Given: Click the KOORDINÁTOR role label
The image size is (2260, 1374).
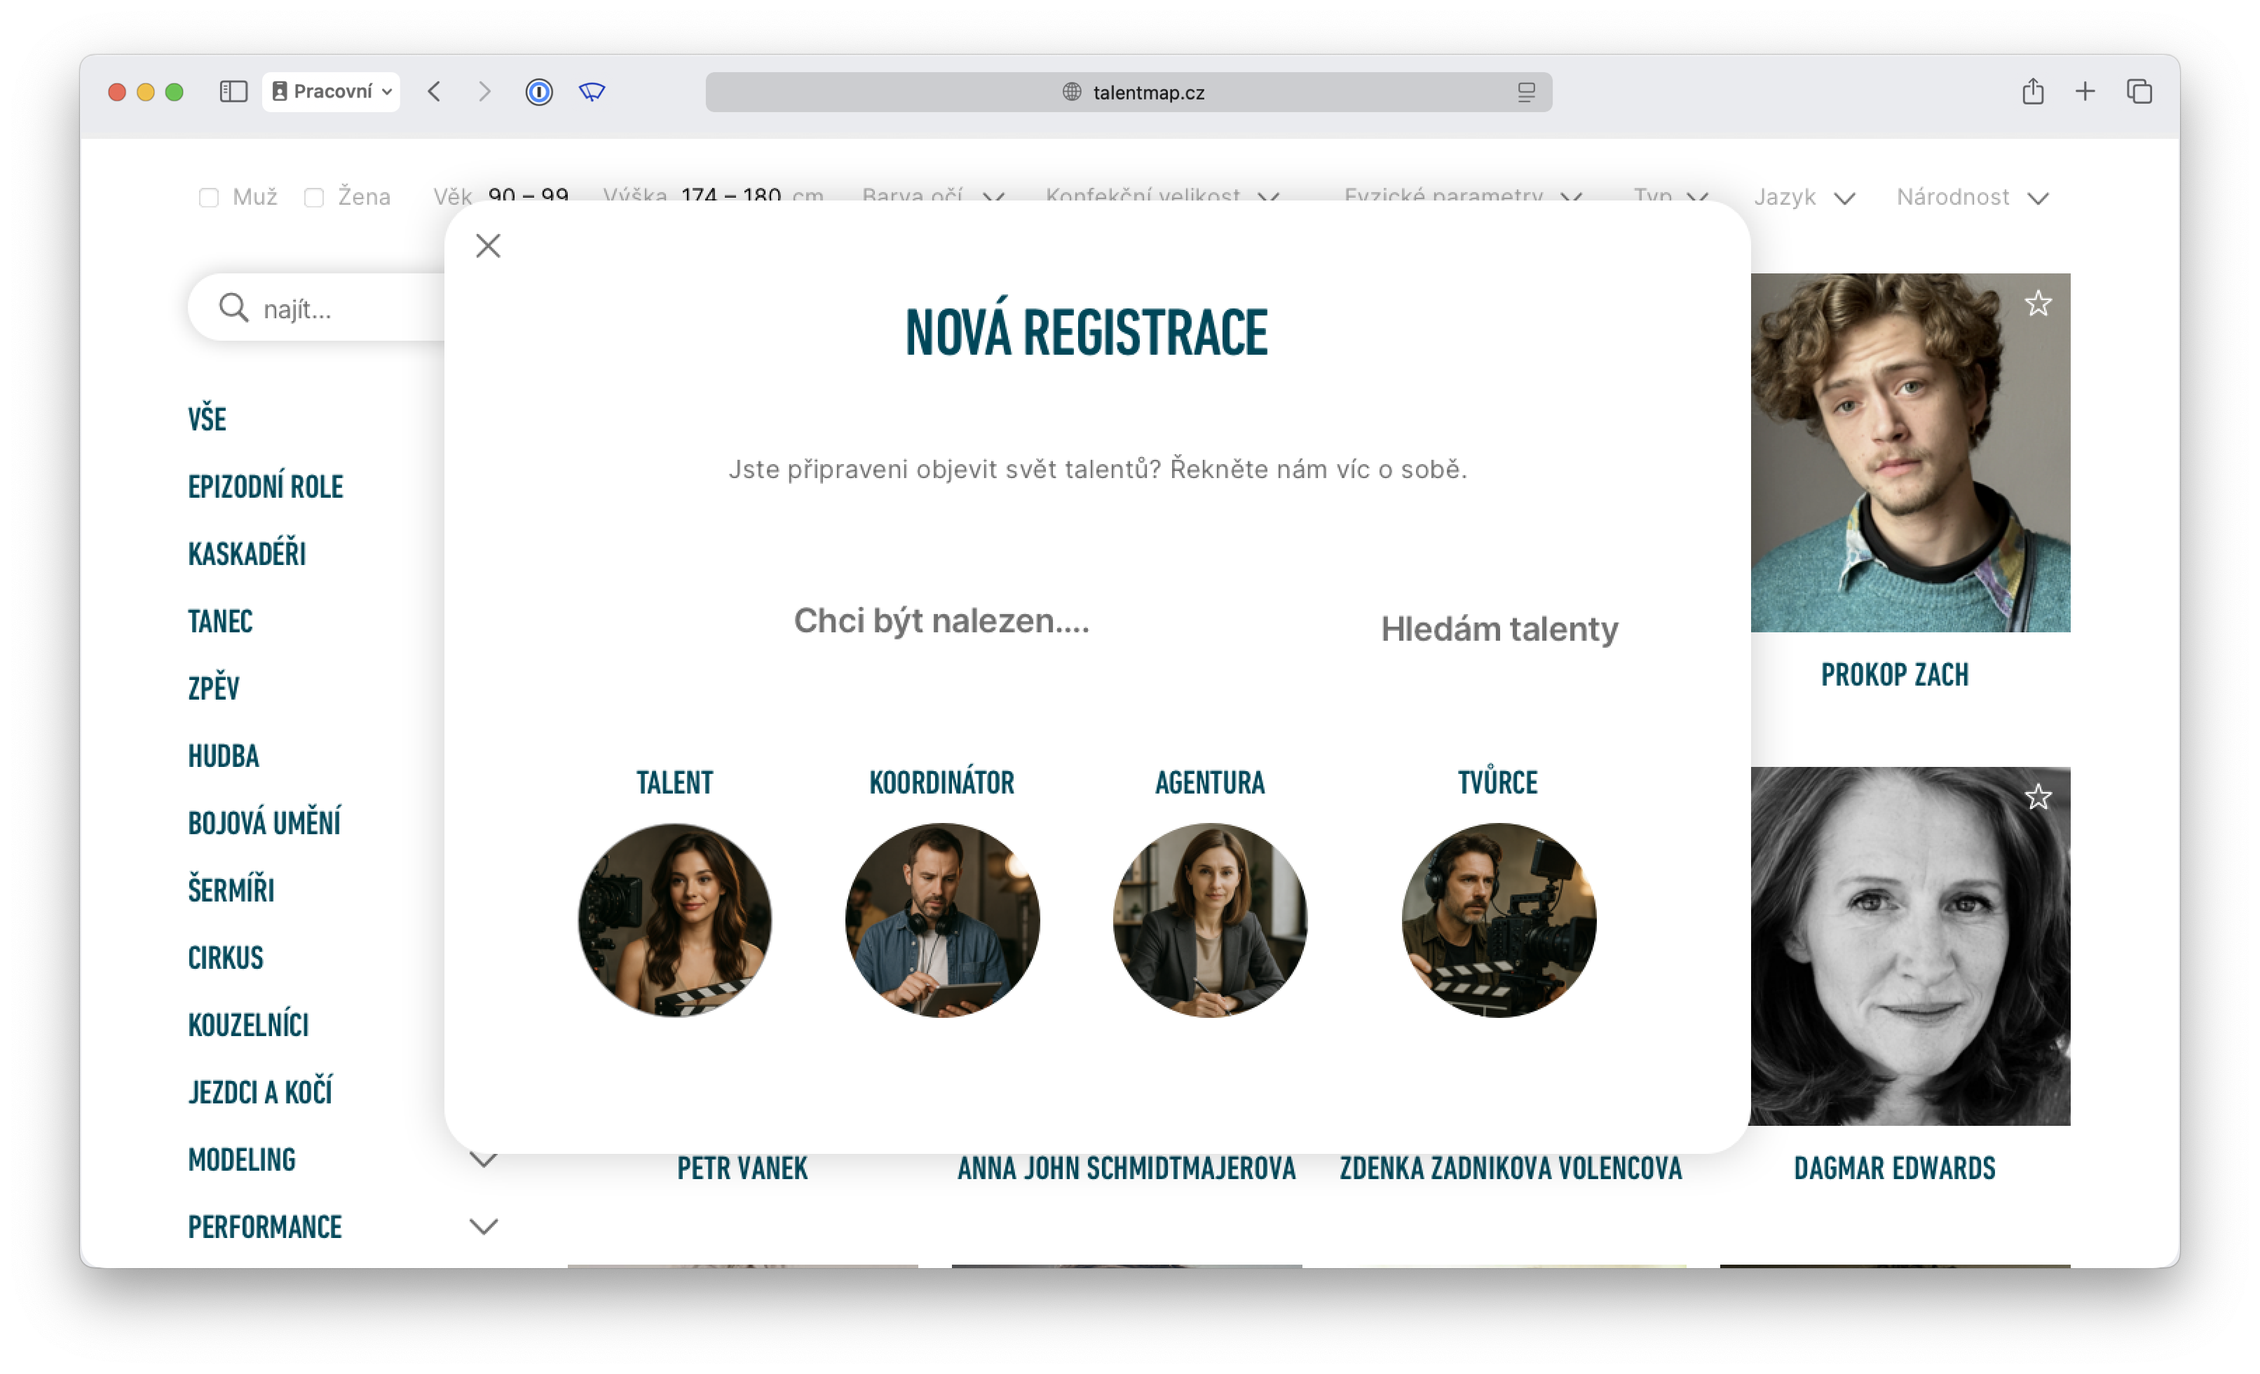Looking at the screenshot, I should [942, 782].
